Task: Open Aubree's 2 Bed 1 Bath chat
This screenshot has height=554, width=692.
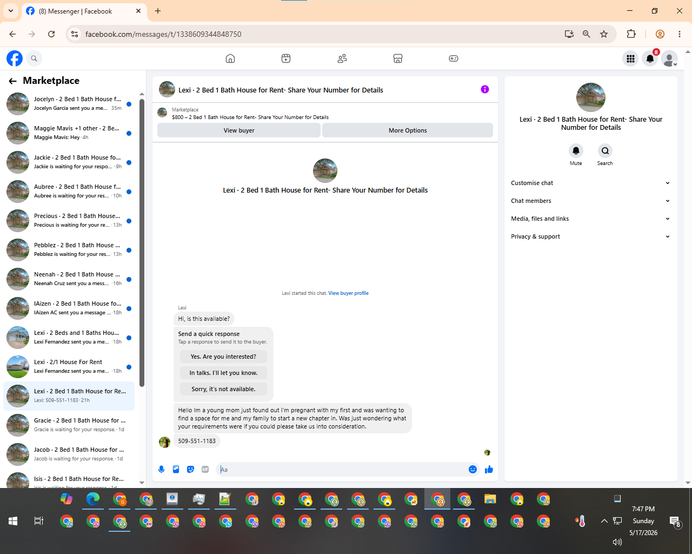Action: (x=69, y=192)
